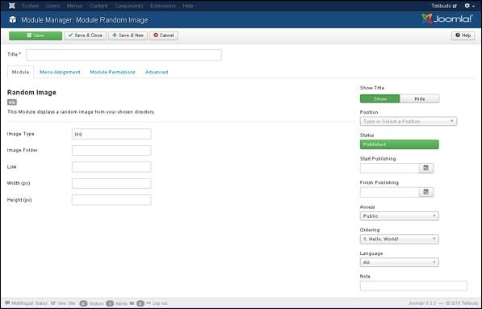Open the Ordering dropdown

pyautogui.click(x=400, y=239)
